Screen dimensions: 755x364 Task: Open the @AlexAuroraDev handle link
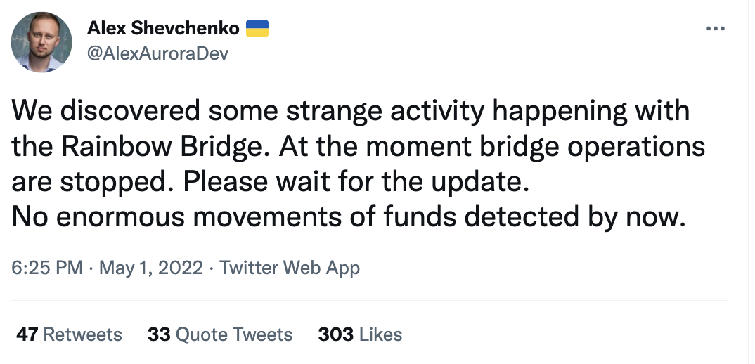[157, 53]
